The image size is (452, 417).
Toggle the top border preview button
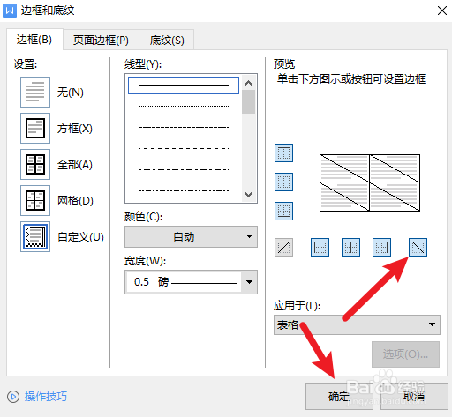pyautogui.click(x=283, y=153)
